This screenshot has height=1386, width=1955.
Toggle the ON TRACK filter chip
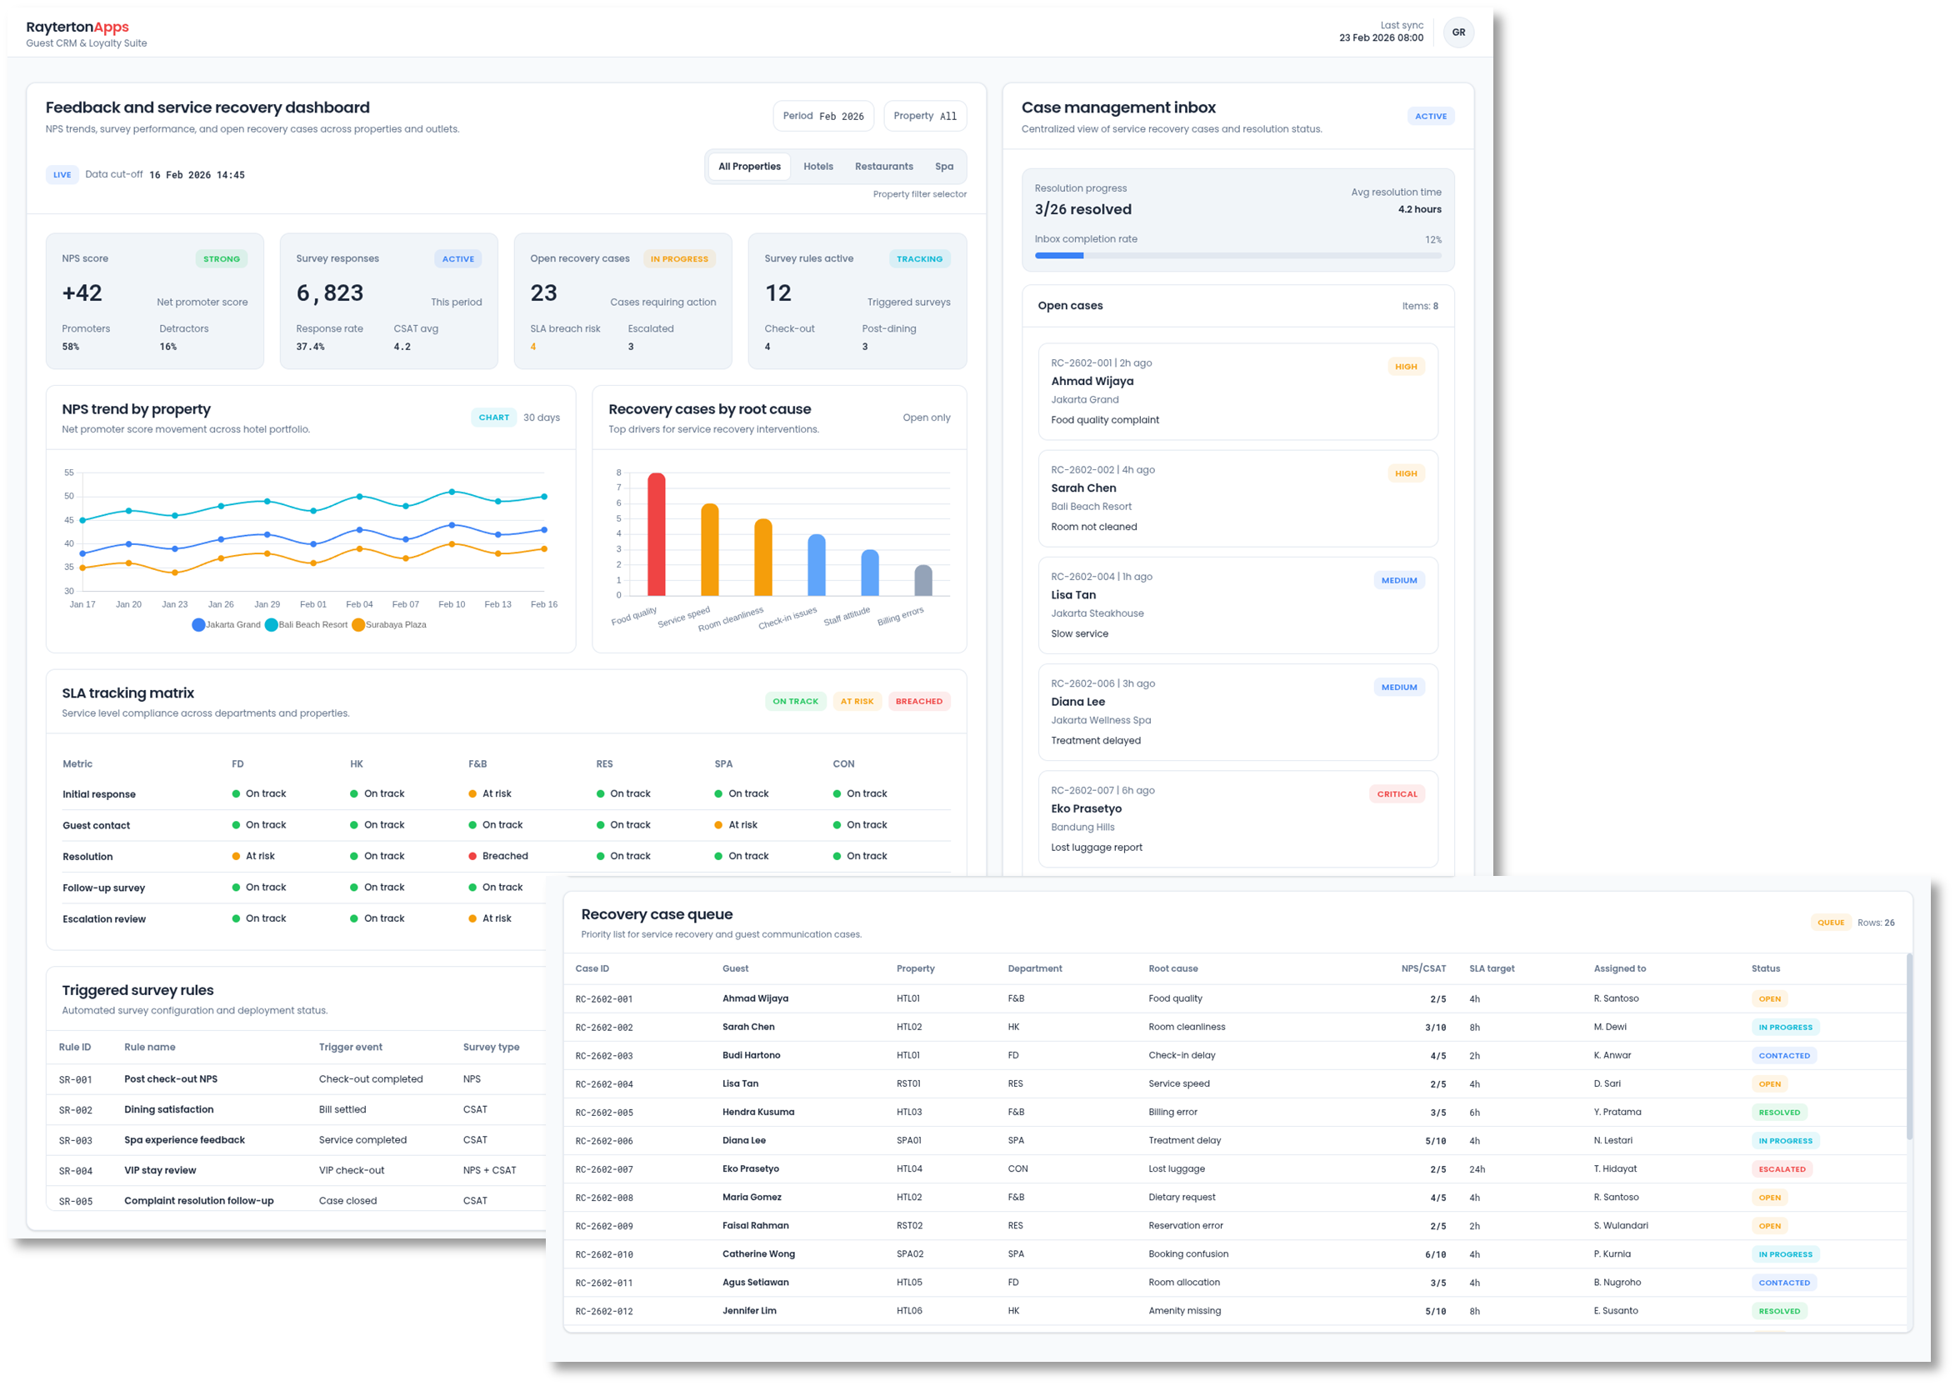795,701
